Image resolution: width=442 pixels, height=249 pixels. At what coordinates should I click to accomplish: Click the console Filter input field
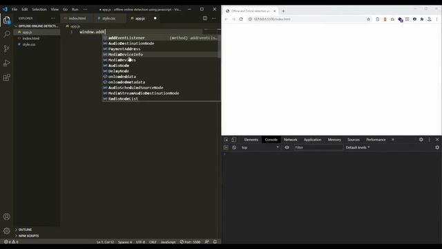tap(318, 147)
